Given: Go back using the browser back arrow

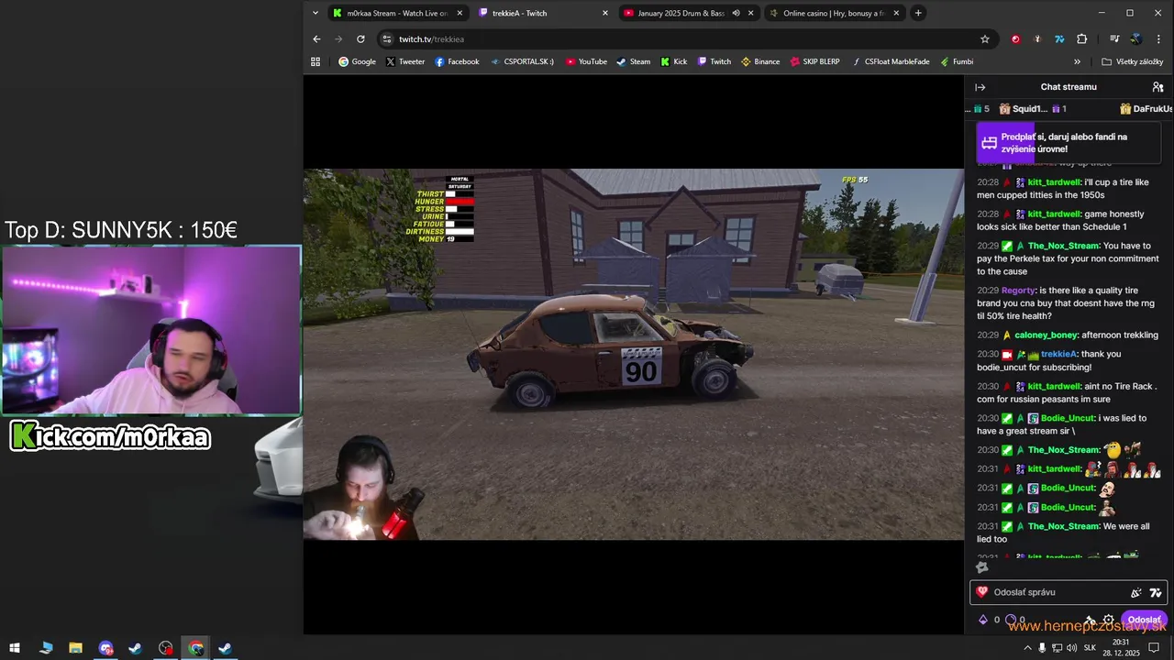Looking at the screenshot, I should point(316,39).
